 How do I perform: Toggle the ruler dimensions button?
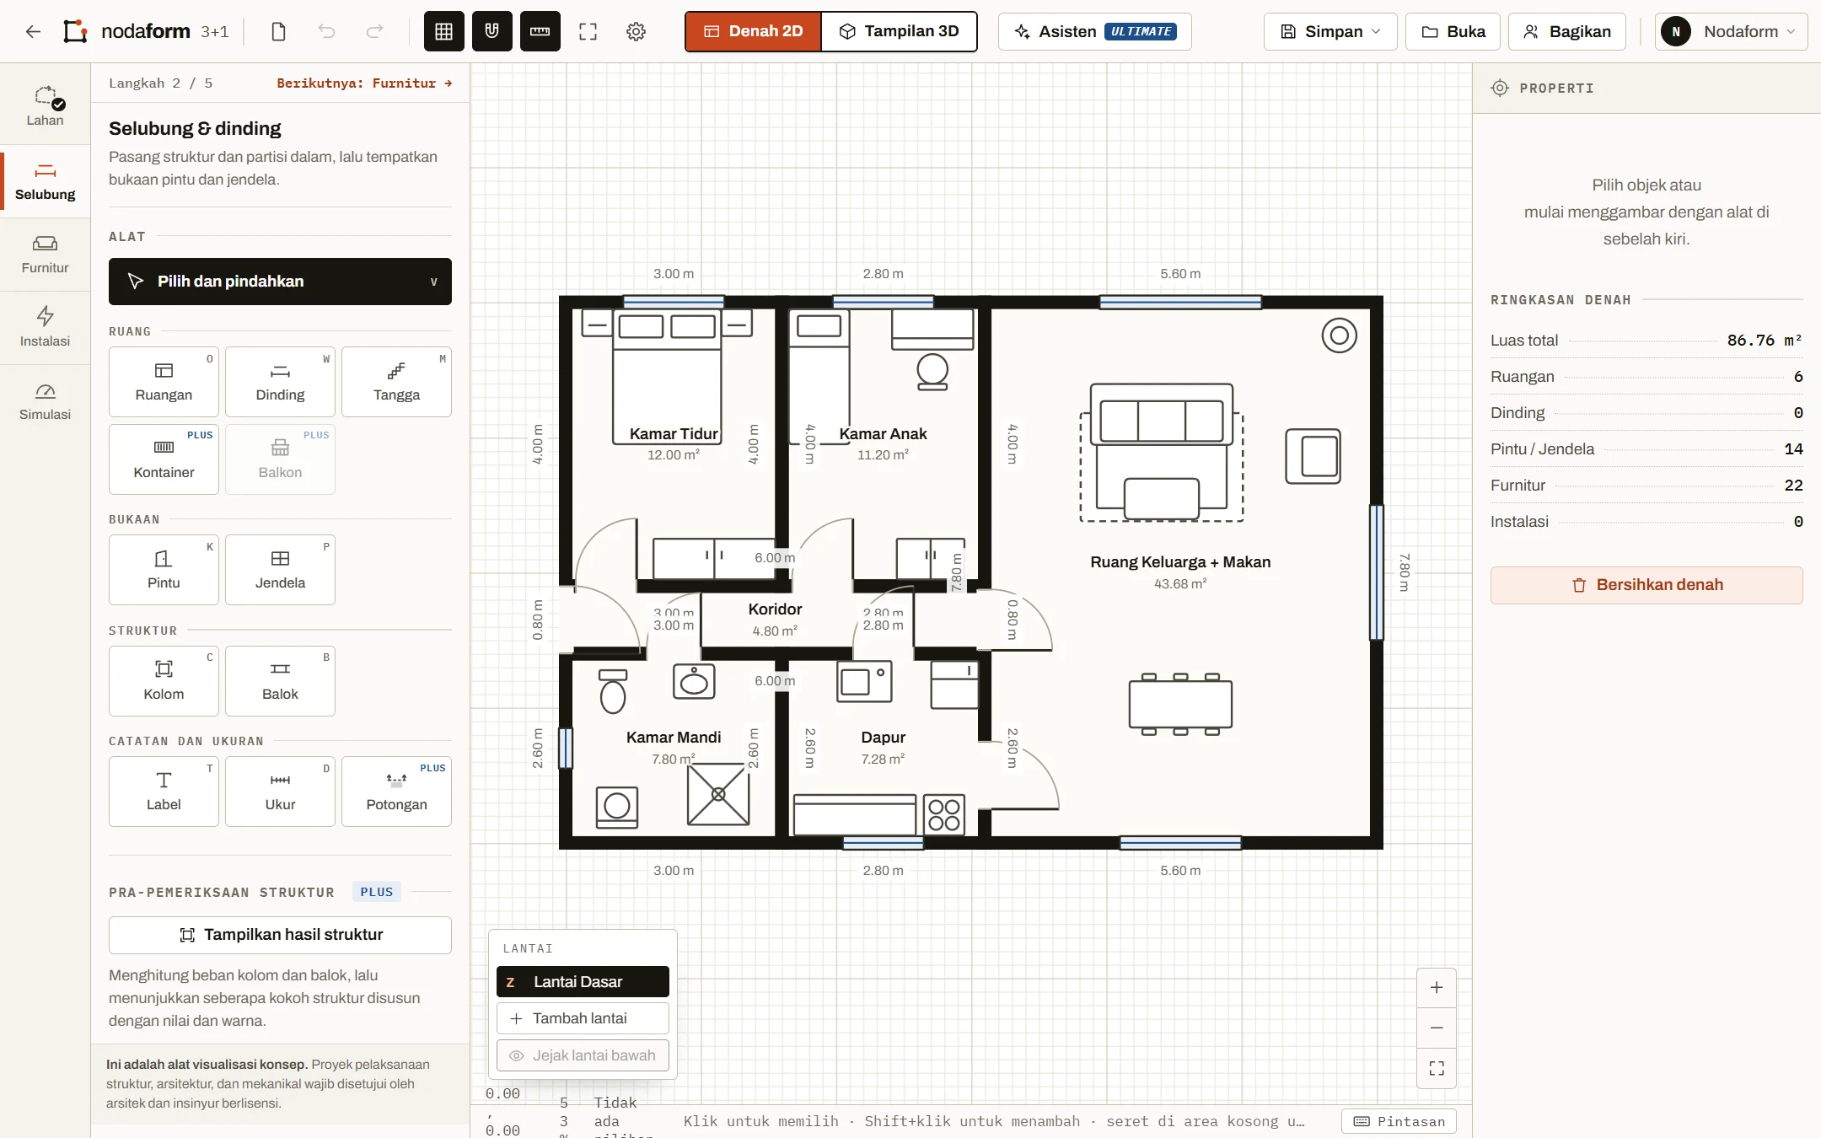pos(540,32)
